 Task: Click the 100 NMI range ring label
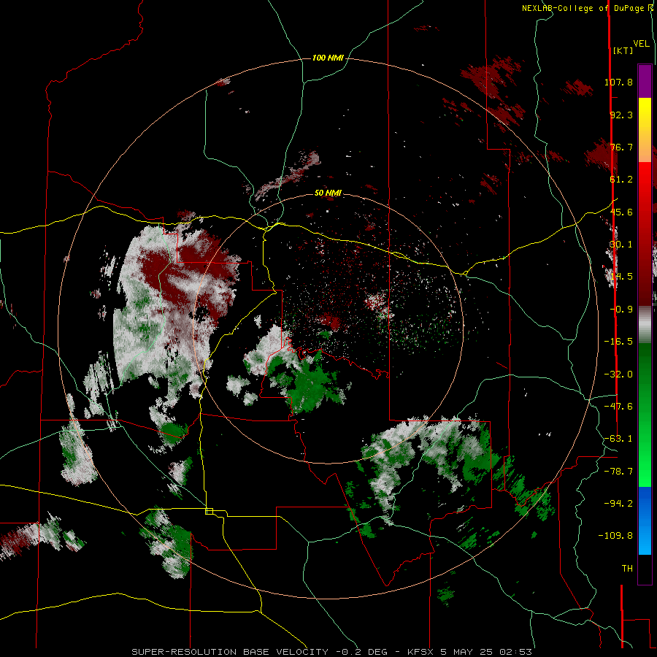pos(328,58)
